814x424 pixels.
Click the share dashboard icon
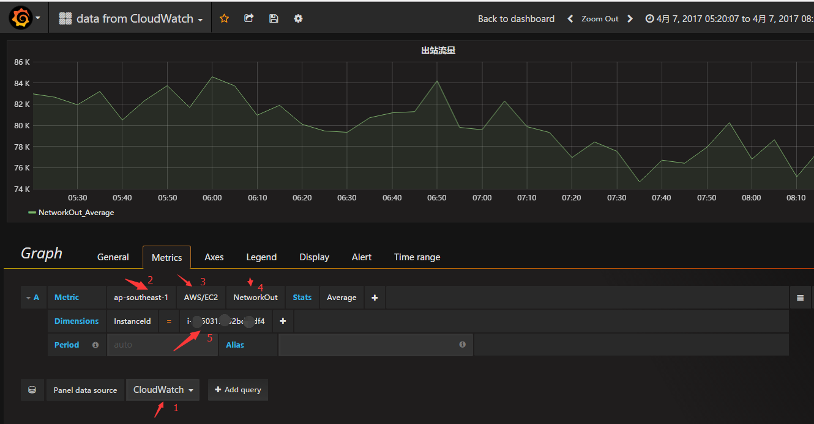248,18
